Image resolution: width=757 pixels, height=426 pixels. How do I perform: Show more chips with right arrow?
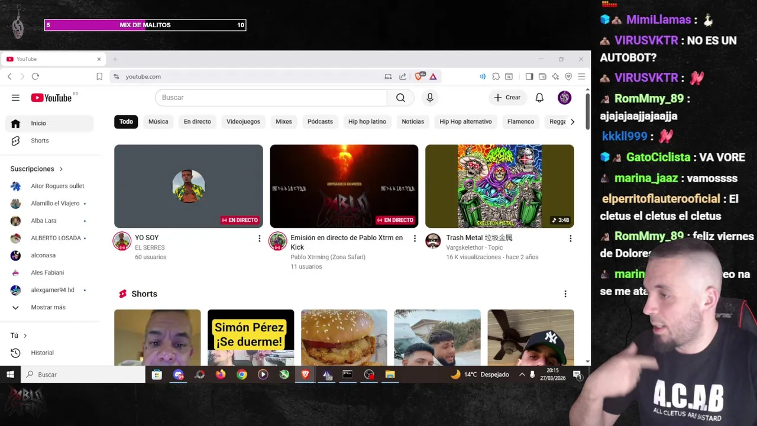[572, 121]
